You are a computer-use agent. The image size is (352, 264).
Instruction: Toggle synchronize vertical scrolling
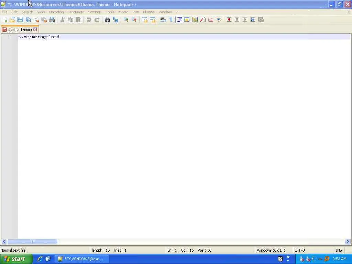(145, 20)
